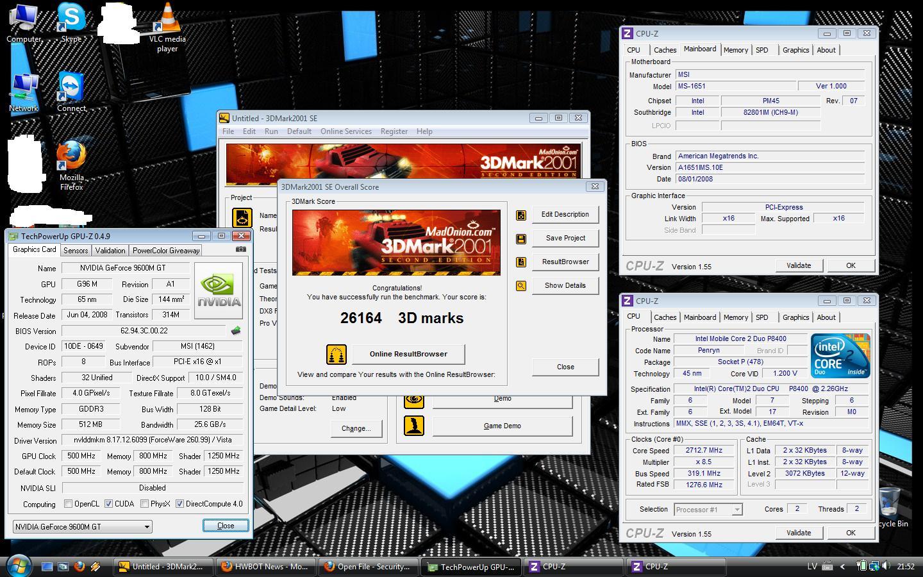Click the GPU-Z Close button

pos(226,526)
